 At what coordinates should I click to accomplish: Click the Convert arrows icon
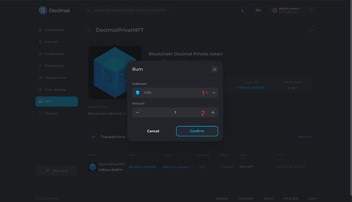(x=40, y=42)
